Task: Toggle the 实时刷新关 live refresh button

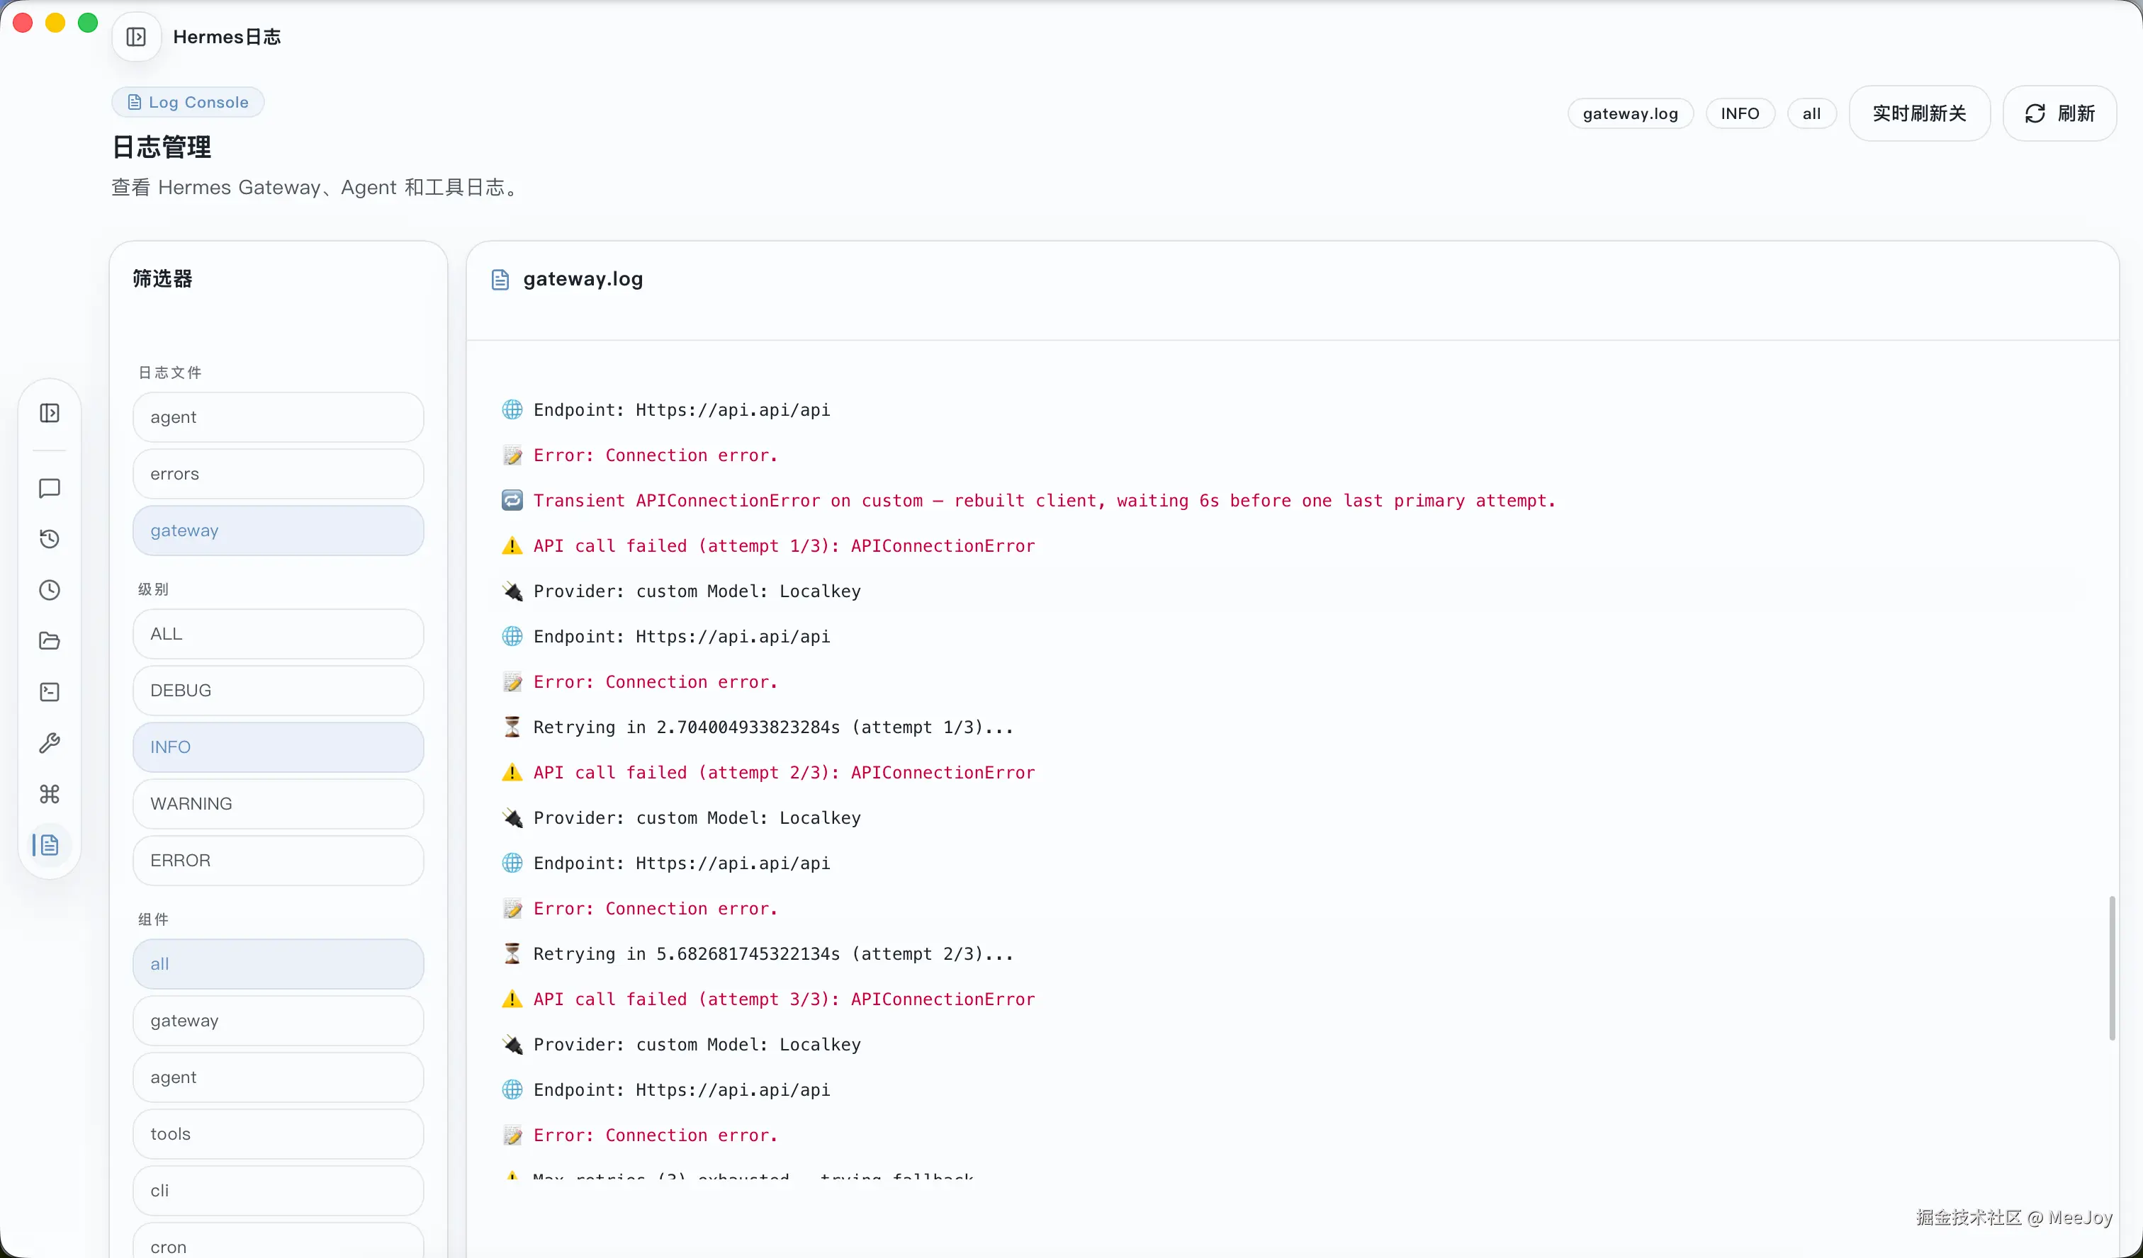Action: pyautogui.click(x=1918, y=113)
